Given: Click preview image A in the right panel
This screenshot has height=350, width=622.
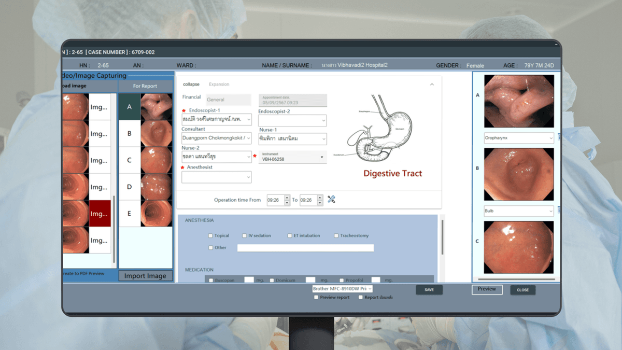Looking at the screenshot, I should [x=519, y=101].
